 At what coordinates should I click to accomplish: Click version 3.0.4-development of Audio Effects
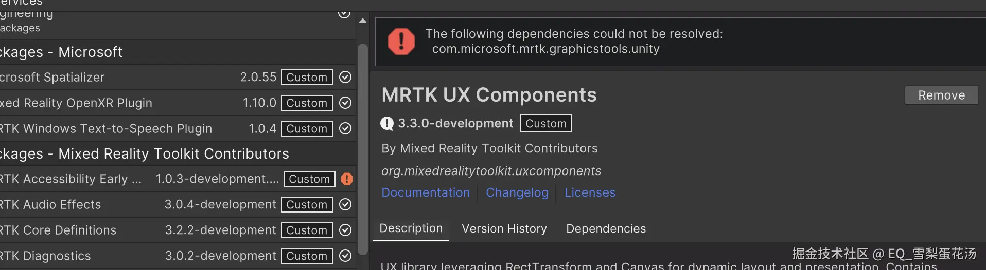[220, 204]
